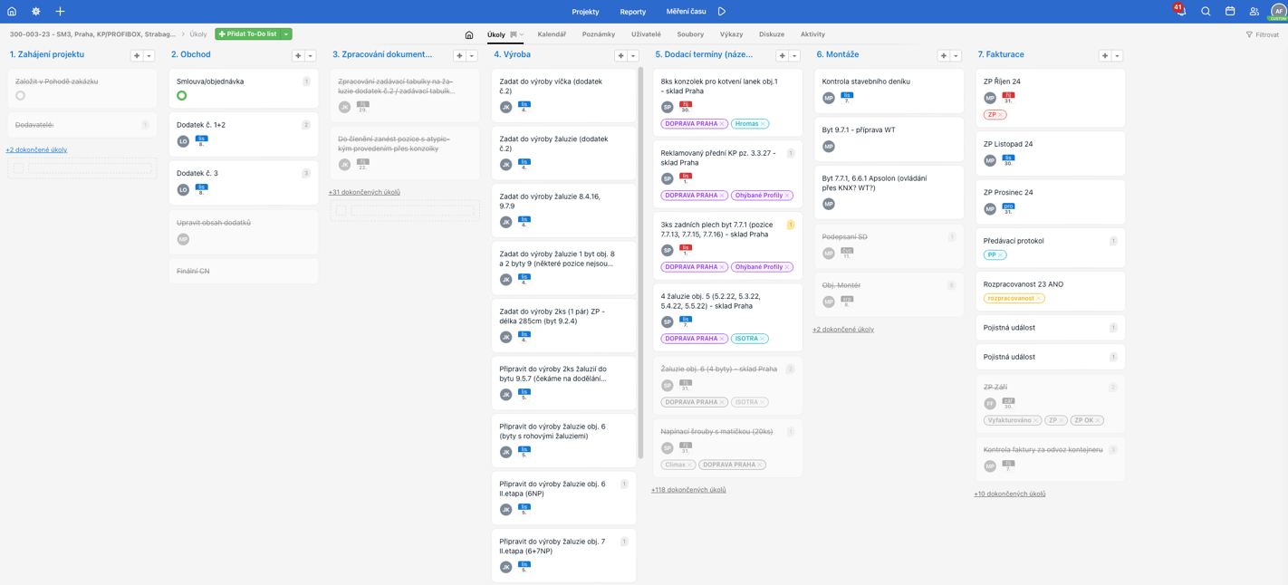Image resolution: width=1288 pixels, height=585 pixels.
Task: Click the plus icon in the top blue bar
Action: 60,12
